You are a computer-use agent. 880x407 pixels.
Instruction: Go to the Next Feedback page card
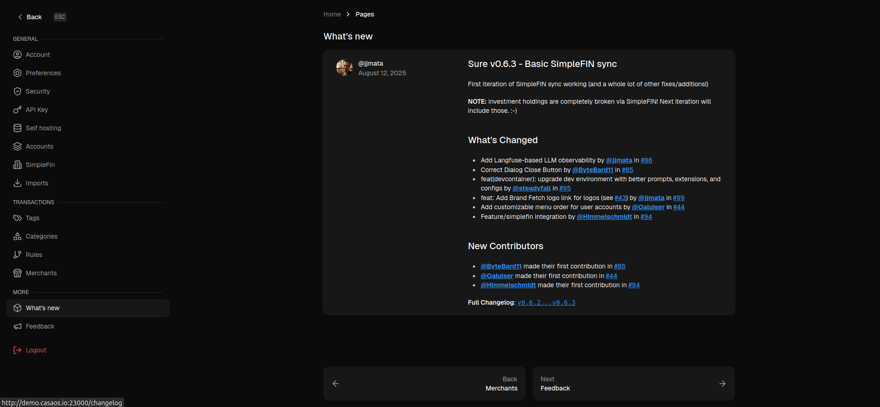point(633,384)
